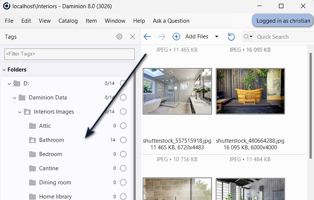Toggle radio button for Interiors Images
This screenshot has height=200, width=314.
pos(123,112)
